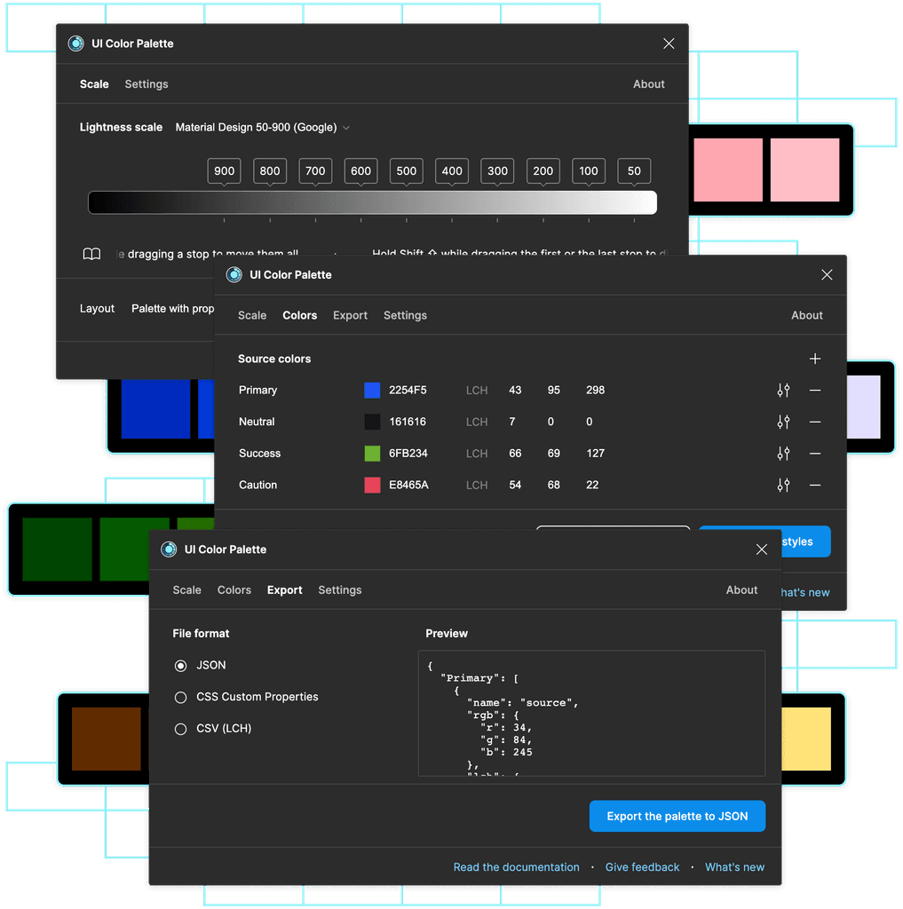The height and width of the screenshot is (909, 903).
Task: Click Export the palette to JSON
Action: (x=677, y=816)
